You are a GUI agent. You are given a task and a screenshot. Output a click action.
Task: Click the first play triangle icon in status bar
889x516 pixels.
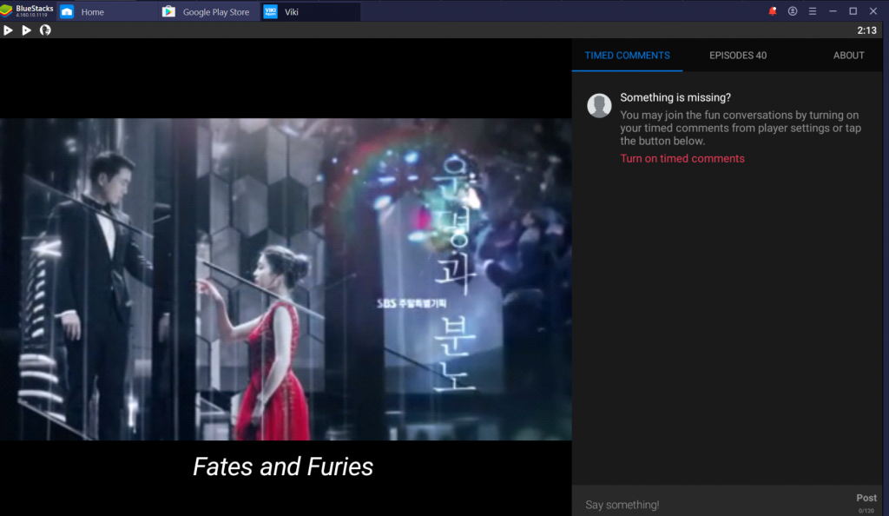8,30
